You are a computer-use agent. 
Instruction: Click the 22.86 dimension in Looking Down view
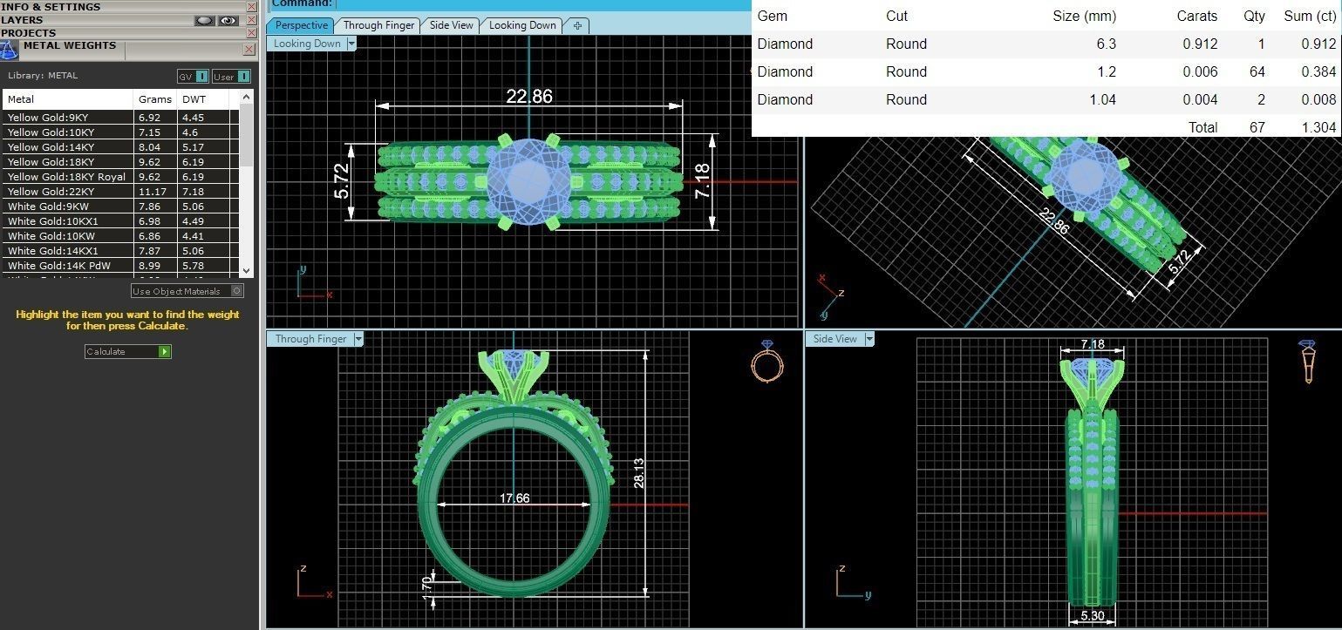point(529,96)
